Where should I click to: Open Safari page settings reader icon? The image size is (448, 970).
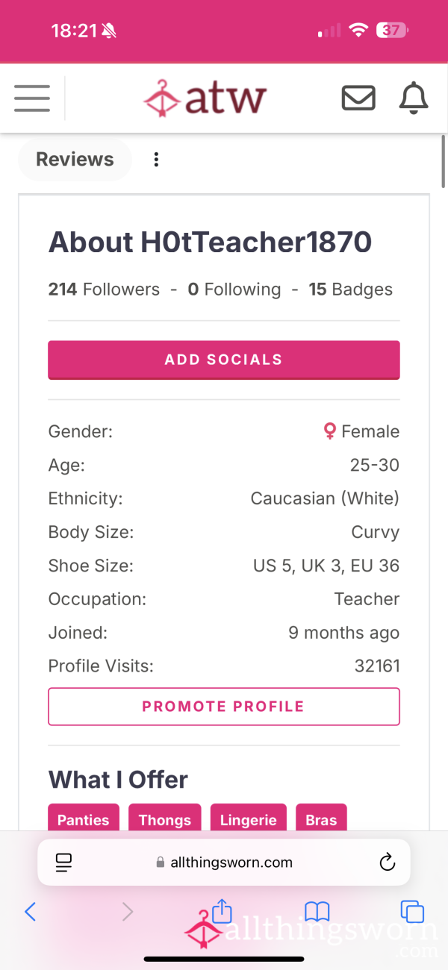(x=63, y=863)
